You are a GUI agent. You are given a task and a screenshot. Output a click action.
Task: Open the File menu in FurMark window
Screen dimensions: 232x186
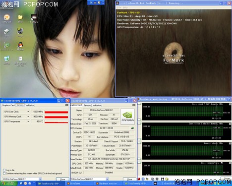pos(119,7)
